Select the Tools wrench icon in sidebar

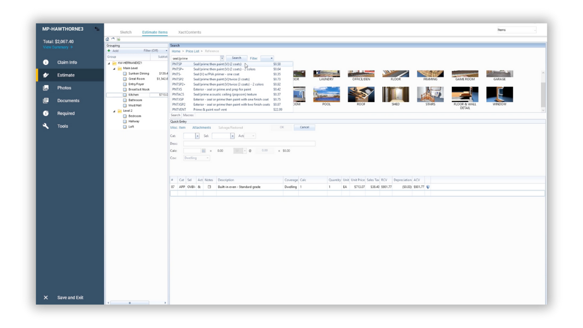tap(46, 126)
